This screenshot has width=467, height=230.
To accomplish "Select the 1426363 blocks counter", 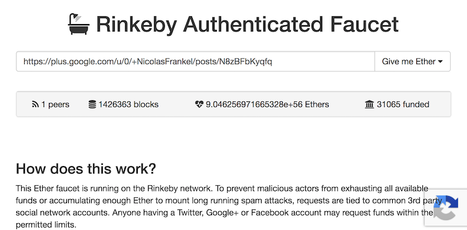I will click(x=128, y=104).
